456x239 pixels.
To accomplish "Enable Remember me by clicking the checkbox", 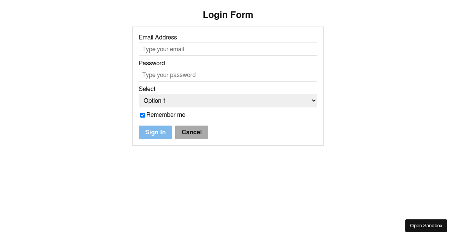I will 142,115.
